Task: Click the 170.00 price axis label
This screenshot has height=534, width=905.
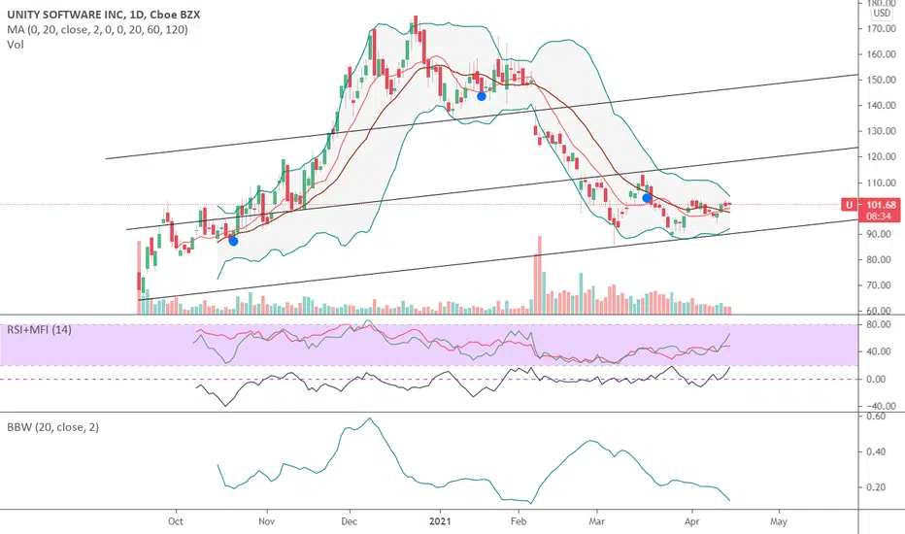Action: 881,28
